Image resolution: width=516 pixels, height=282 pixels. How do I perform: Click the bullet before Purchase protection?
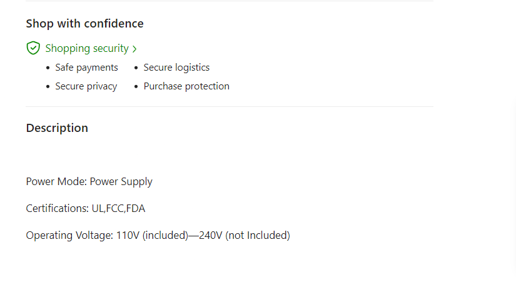point(136,87)
